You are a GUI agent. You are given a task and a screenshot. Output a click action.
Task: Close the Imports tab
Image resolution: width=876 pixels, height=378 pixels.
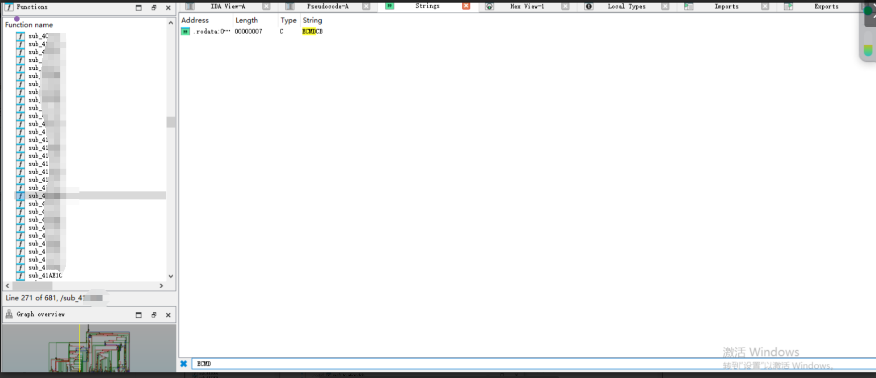point(765,7)
